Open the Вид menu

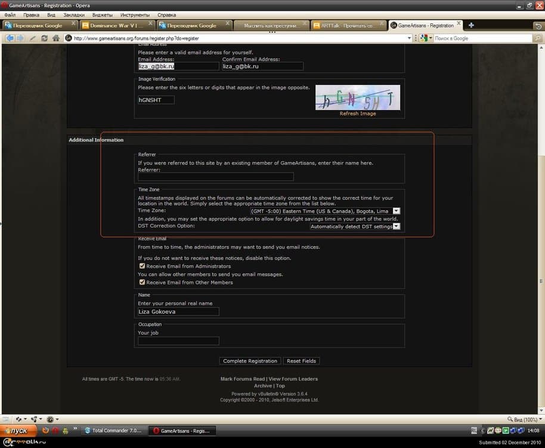(x=51, y=15)
